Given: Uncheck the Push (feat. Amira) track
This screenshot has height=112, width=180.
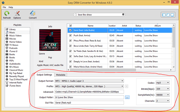Looking at the screenshot, I should [70, 35].
